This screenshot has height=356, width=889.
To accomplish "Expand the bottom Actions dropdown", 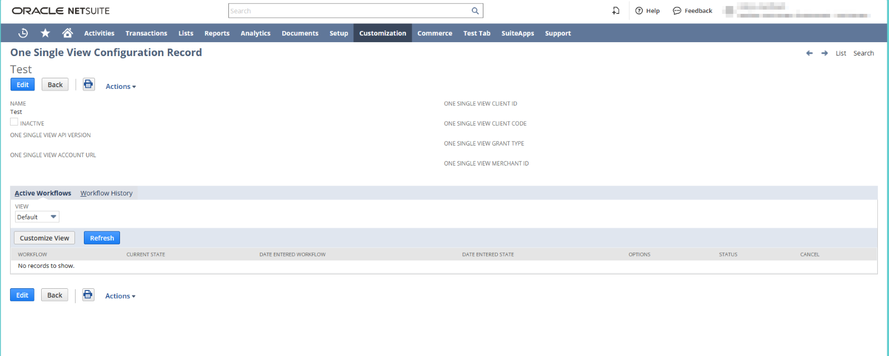I will (x=120, y=296).
